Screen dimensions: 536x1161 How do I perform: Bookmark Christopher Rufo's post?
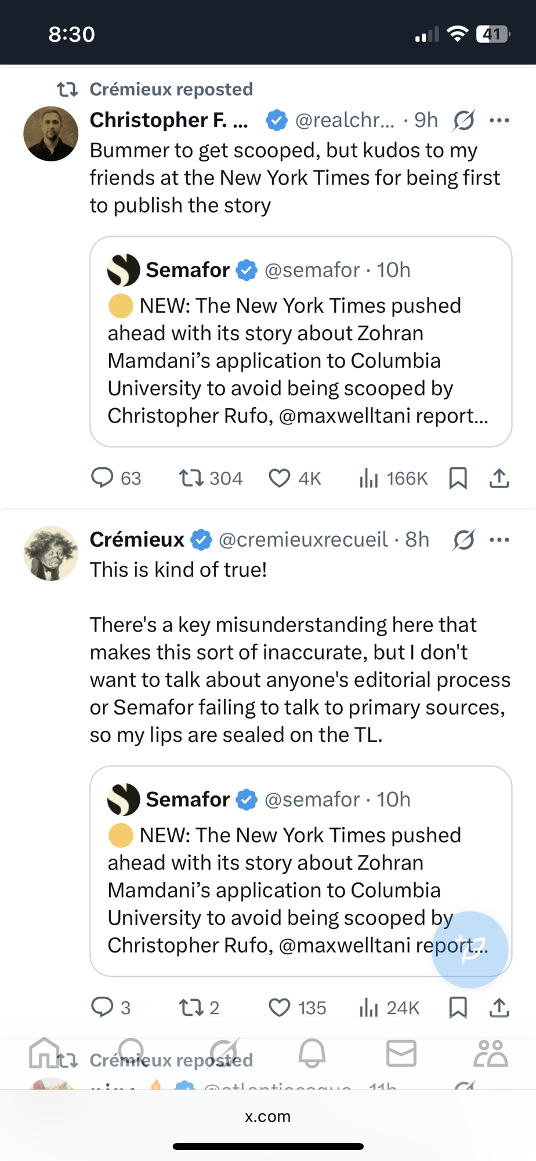(x=458, y=478)
